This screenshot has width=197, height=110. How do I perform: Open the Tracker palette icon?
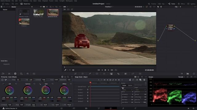click(104, 74)
